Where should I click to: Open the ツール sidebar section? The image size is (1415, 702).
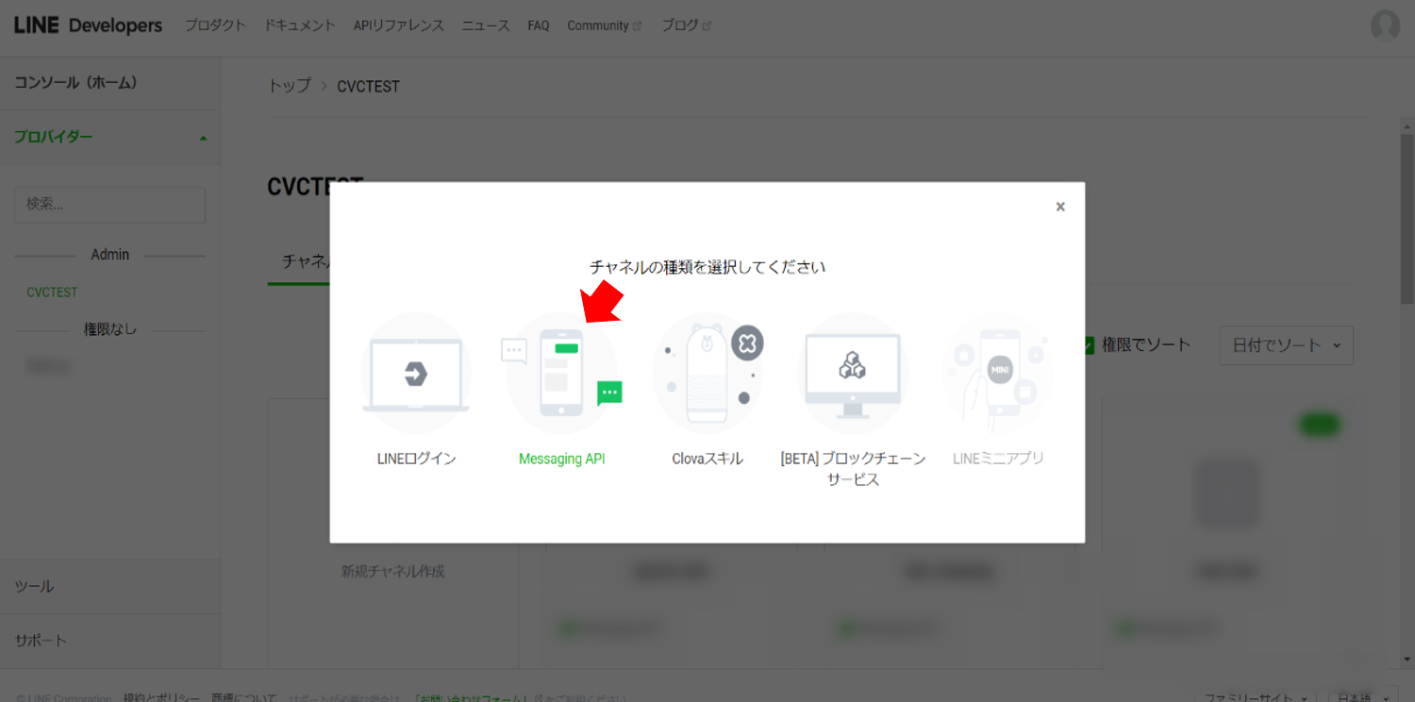coord(110,587)
